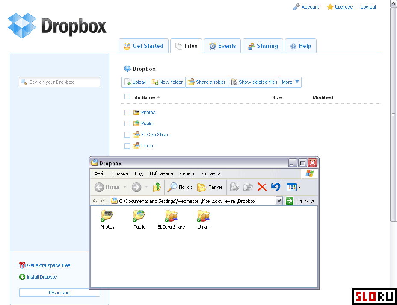Click the Move To folder toolbar icon
This screenshot has width=397, height=305.
pyautogui.click(x=234, y=187)
